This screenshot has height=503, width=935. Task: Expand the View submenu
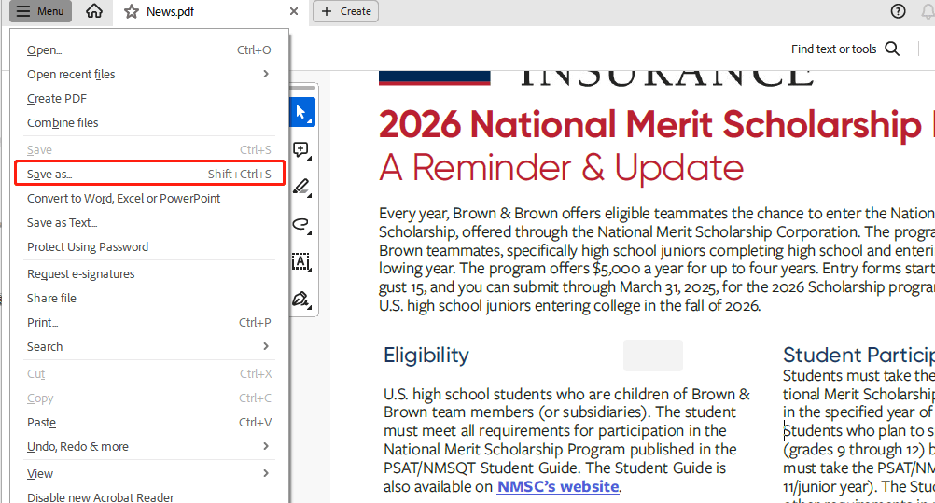[148, 474]
